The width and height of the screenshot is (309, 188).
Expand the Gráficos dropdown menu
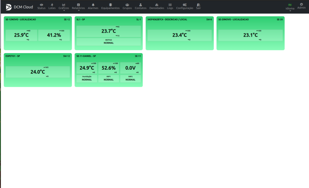(64, 7)
